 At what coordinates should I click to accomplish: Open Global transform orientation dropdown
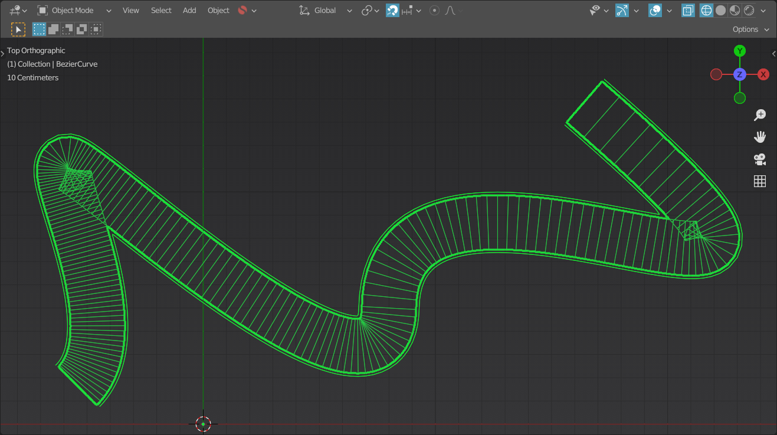click(326, 11)
